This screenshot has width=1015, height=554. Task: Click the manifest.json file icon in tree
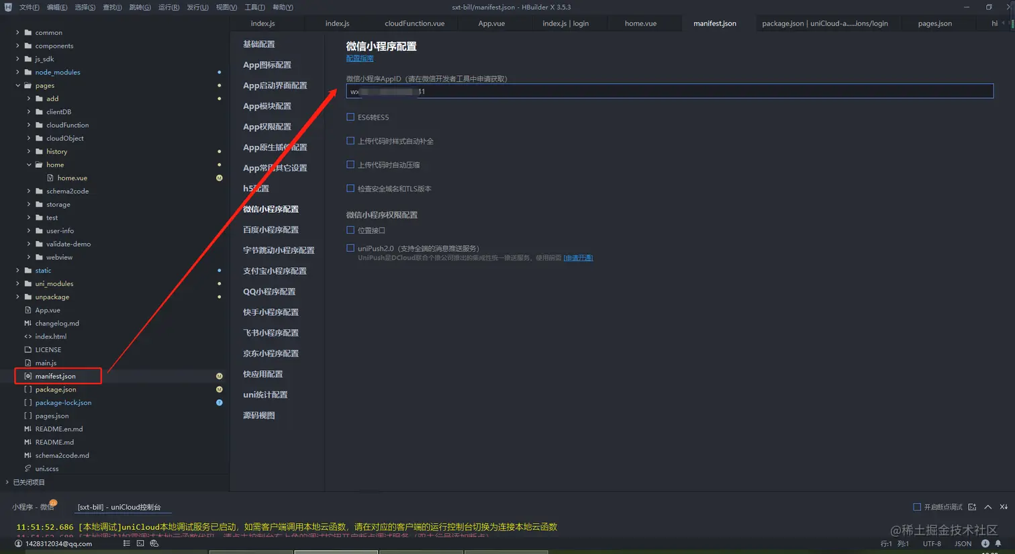pyautogui.click(x=28, y=376)
